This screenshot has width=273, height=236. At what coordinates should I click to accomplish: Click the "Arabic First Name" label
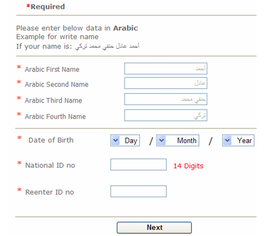click(x=52, y=70)
